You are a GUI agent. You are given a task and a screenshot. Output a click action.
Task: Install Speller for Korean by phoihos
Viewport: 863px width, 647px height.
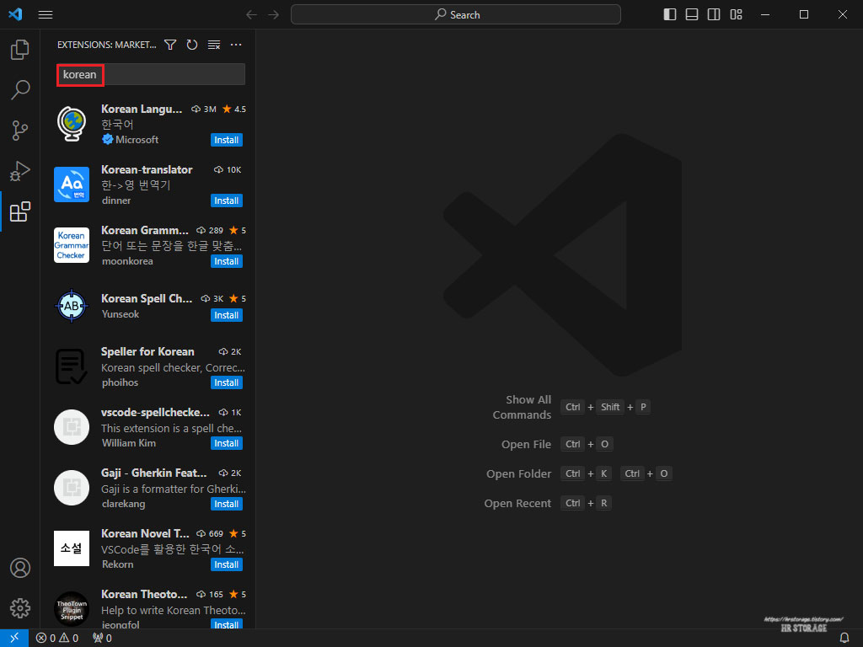226,382
